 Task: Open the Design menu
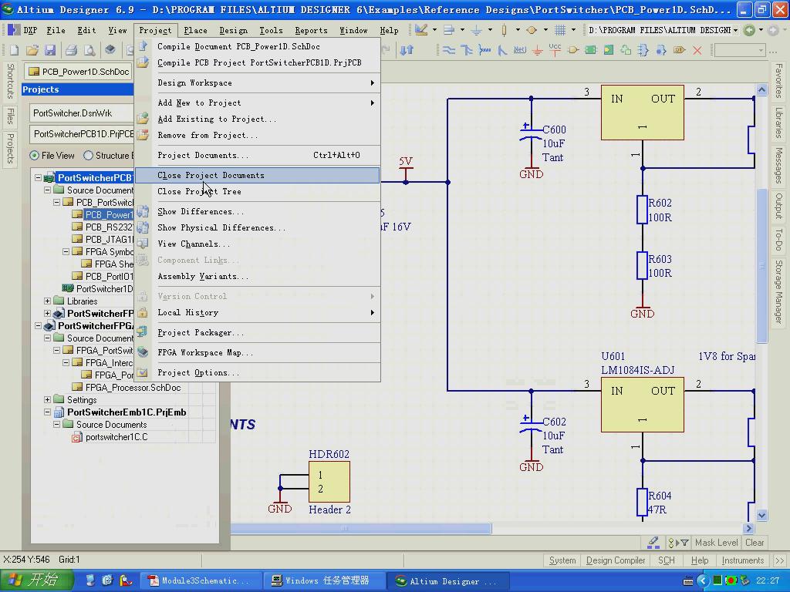coord(233,30)
